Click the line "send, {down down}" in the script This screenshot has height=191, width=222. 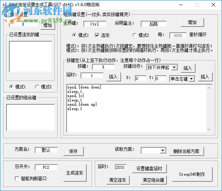84,87
